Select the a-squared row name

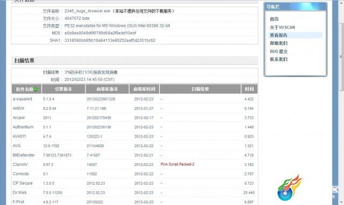tap(23, 99)
